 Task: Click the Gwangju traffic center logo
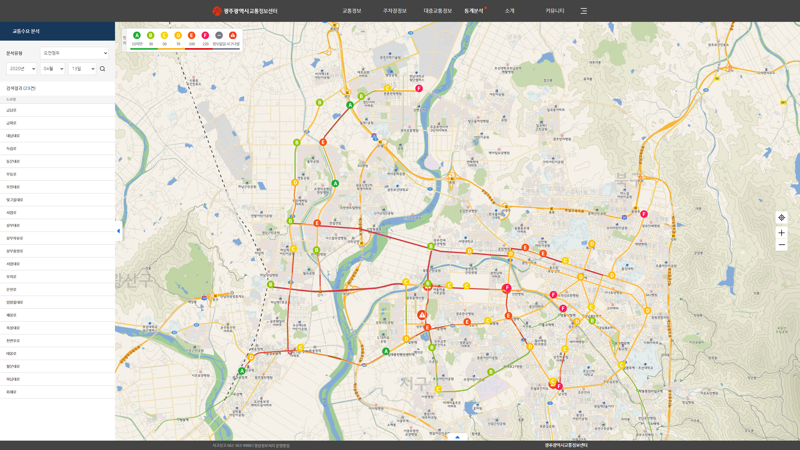245,11
